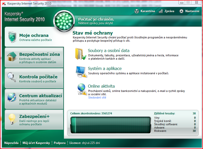Click the Riskware row
The width and height of the screenshot is (203, 149).
click(x=175, y=131)
